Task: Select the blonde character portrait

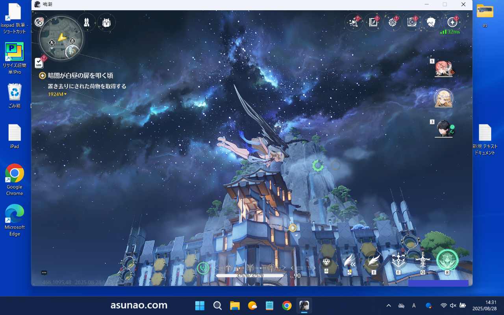Action: 444,98
